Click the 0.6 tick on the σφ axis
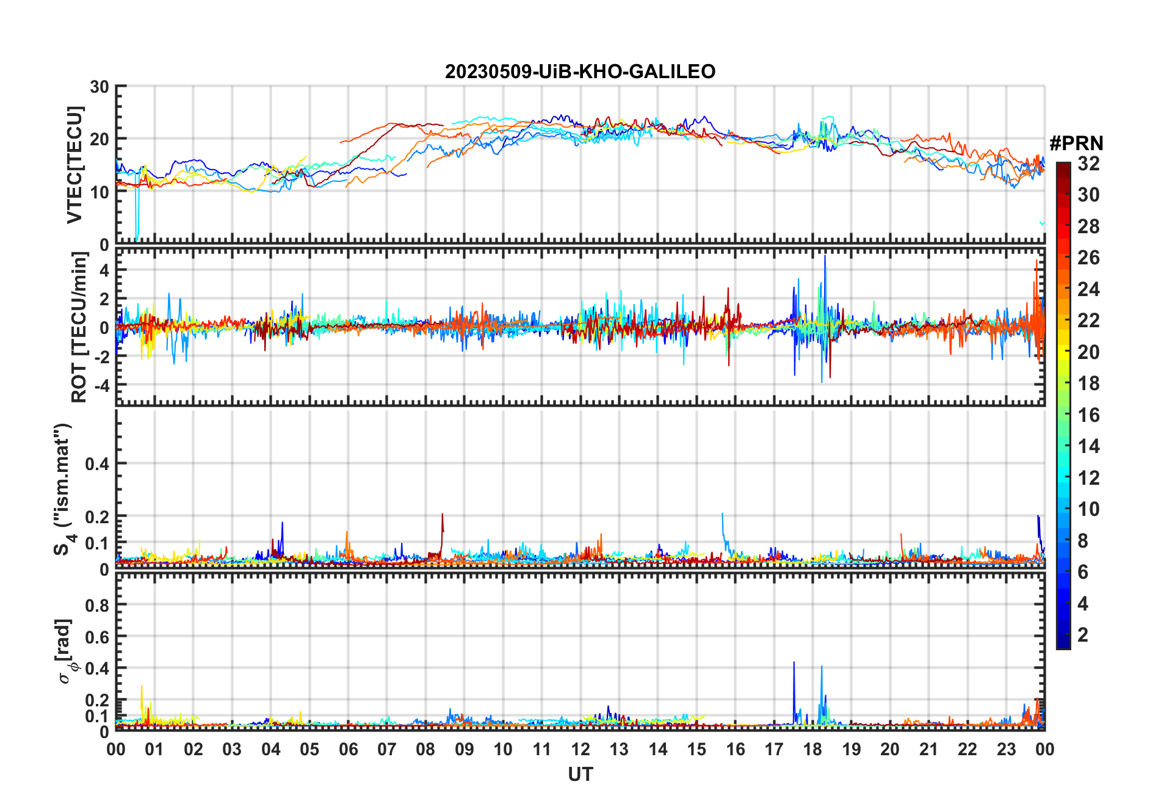Viewport: 1161px width, 812px height. click(98, 637)
